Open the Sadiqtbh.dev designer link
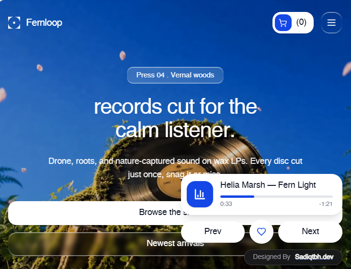The height and width of the screenshot is (269, 351). click(314, 257)
